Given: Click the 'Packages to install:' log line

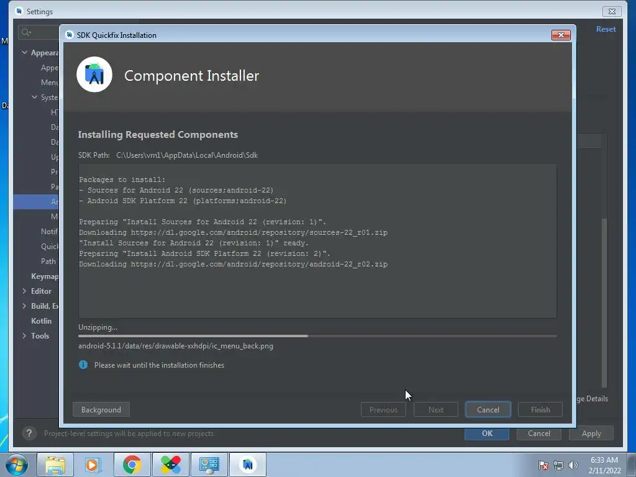Looking at the screenshot, I should (122, 179).
